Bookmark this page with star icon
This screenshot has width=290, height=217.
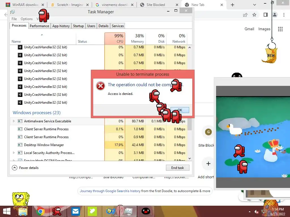point(254,15)
